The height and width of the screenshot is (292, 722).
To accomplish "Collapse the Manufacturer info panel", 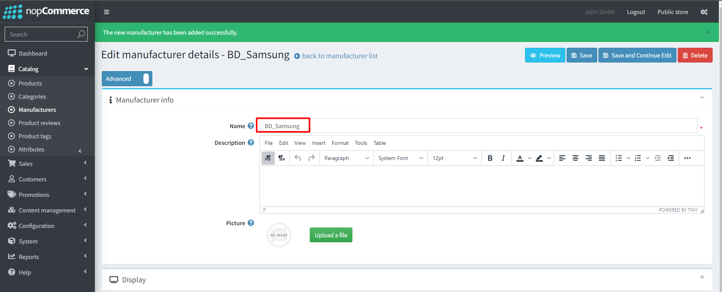I will click(x=702, y=97).
